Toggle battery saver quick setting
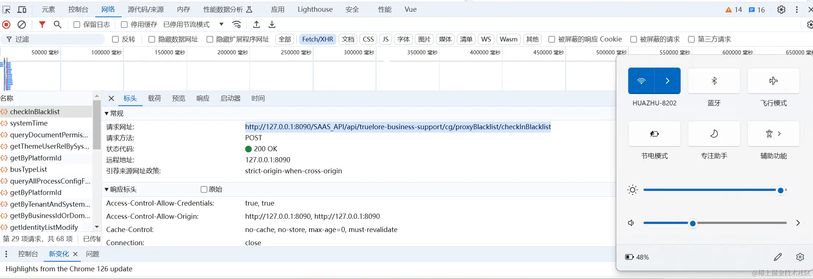Image resolution: width=813 pixels, height=279 pixels. point(655,134)
